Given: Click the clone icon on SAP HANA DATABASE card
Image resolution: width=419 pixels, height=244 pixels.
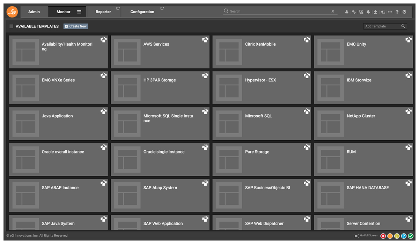Looking at the screenshot, I should click(409, 183).
